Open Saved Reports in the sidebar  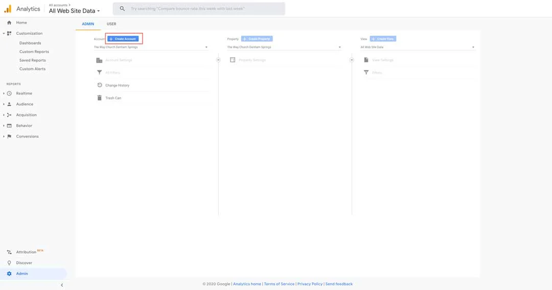(x=32, y=60)
